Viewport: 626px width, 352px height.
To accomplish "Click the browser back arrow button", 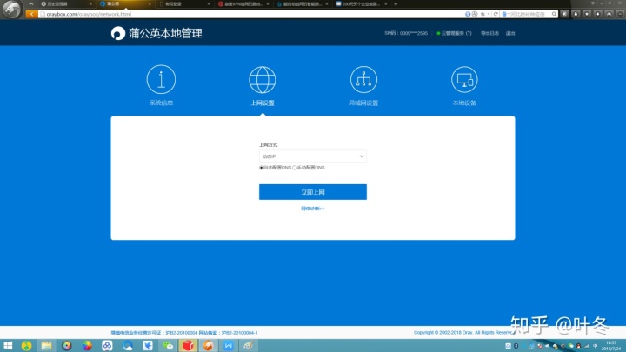I will [x=31, y=14].
